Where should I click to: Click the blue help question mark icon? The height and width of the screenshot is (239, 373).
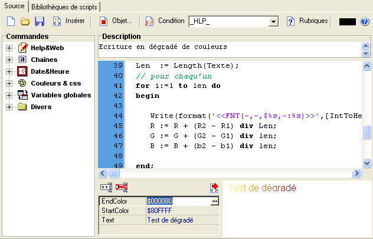click(x=365, y=21)
